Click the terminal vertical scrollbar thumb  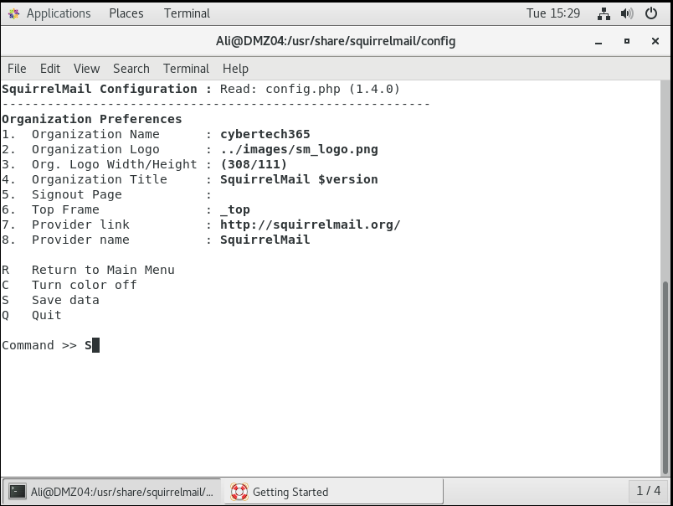(x=665, y=376)
